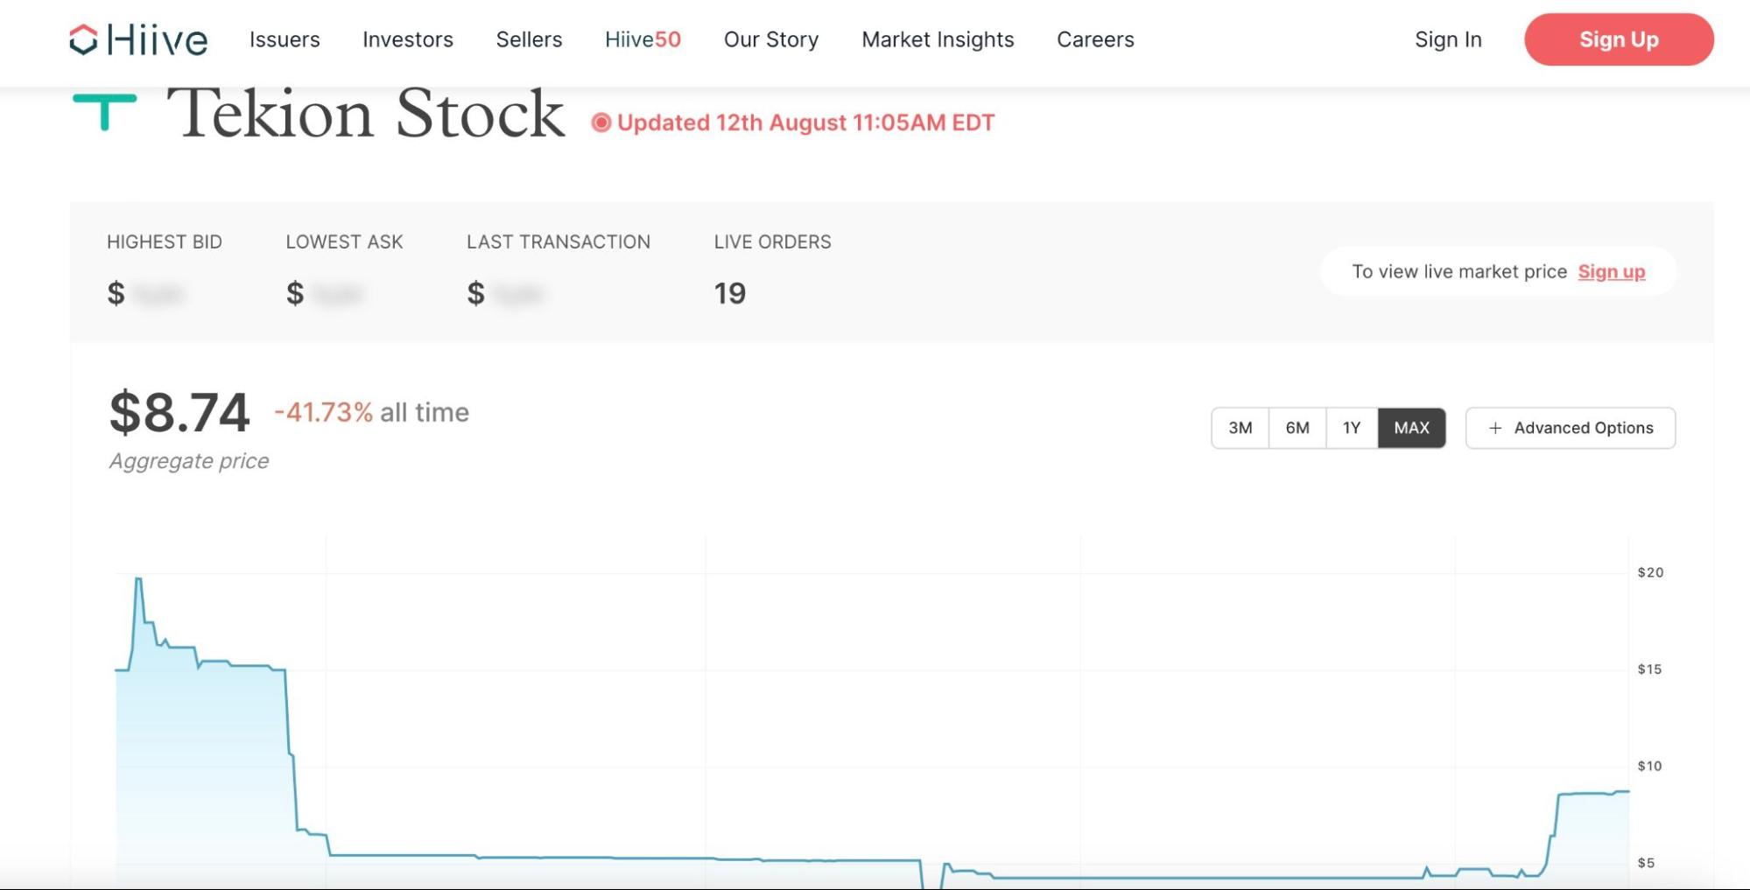Open the Investors menu item
This screenshot has width=1750, height=890.
[408, 39]
